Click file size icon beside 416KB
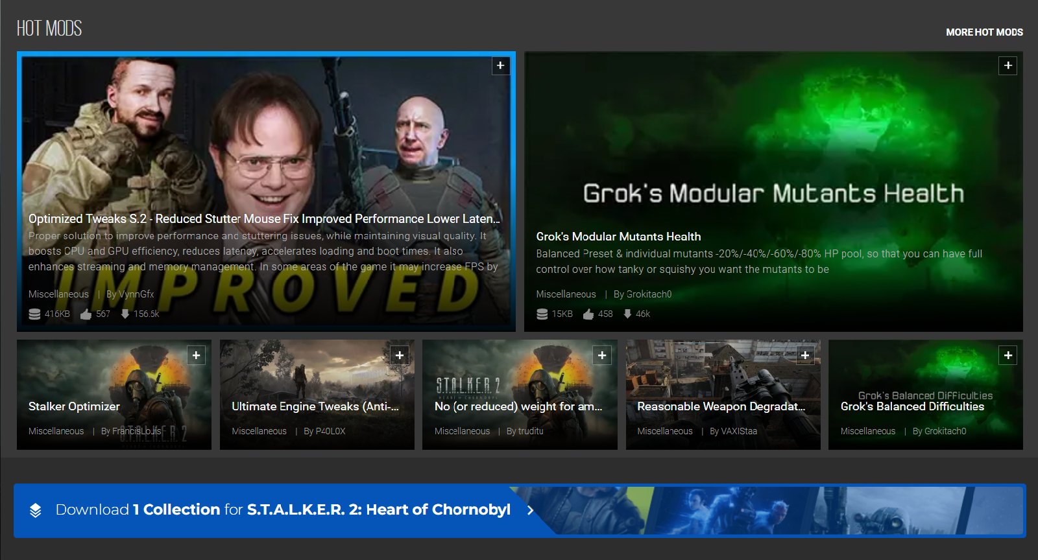 (34, 314)
